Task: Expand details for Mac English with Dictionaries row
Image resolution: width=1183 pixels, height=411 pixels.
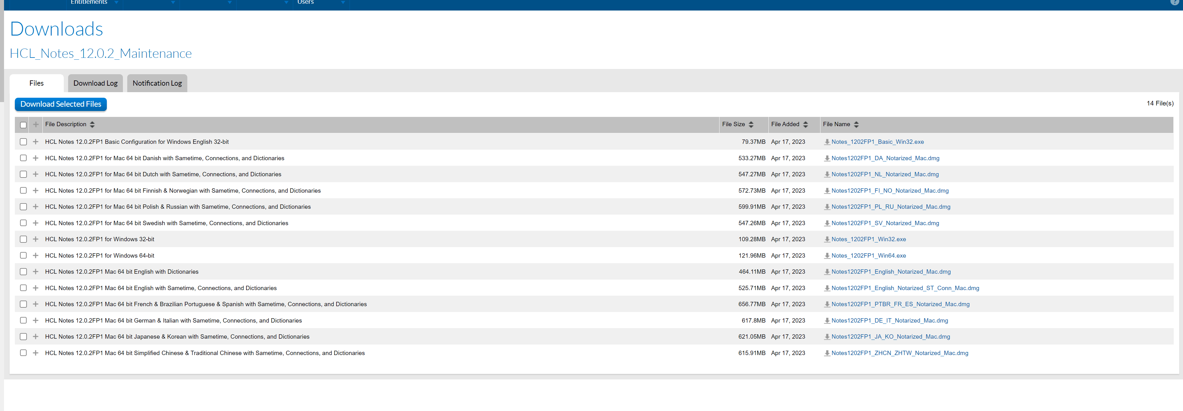Action: (35, 272)
